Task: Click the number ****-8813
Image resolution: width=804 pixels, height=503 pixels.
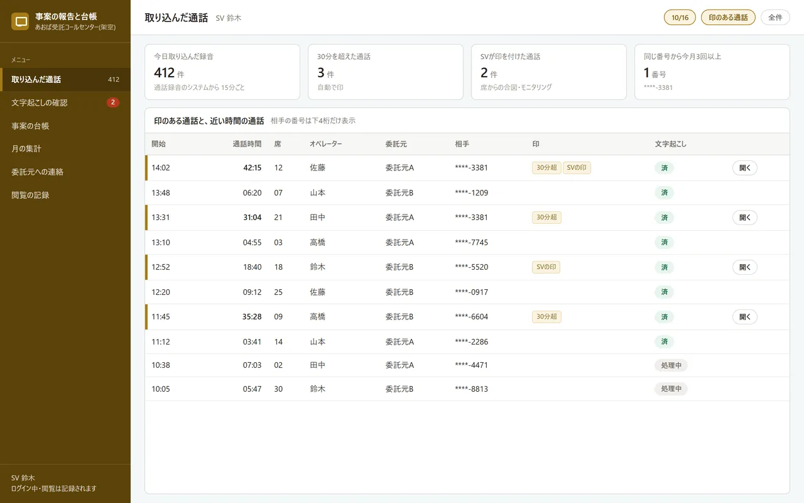Action: click(x=472, y=389)
